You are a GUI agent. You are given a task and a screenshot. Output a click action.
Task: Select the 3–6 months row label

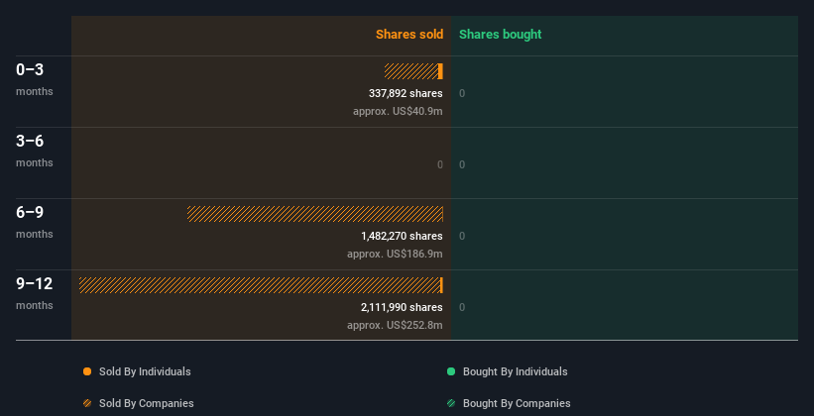[35, 151]
